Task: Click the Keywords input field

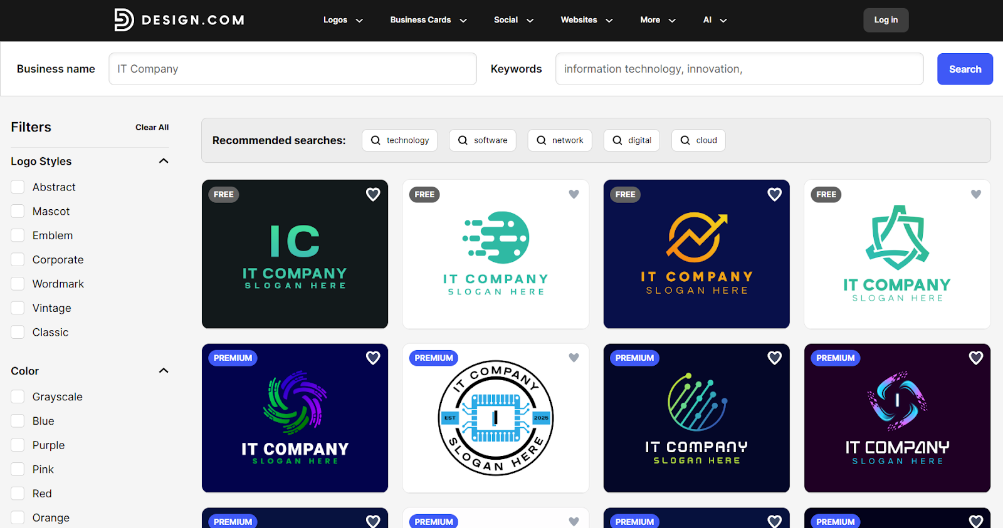Action: 739,69
